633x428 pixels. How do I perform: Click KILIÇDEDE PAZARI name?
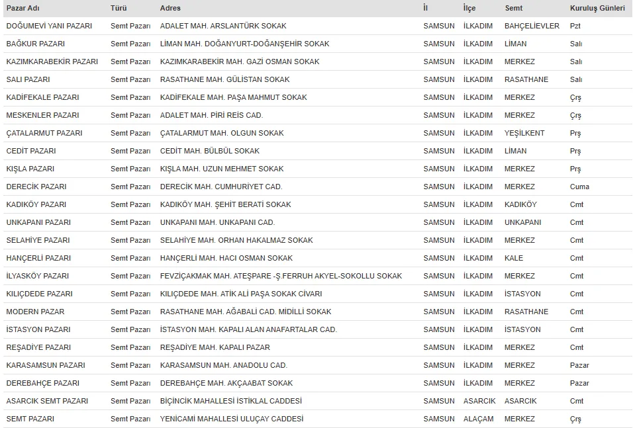[40, 294]
